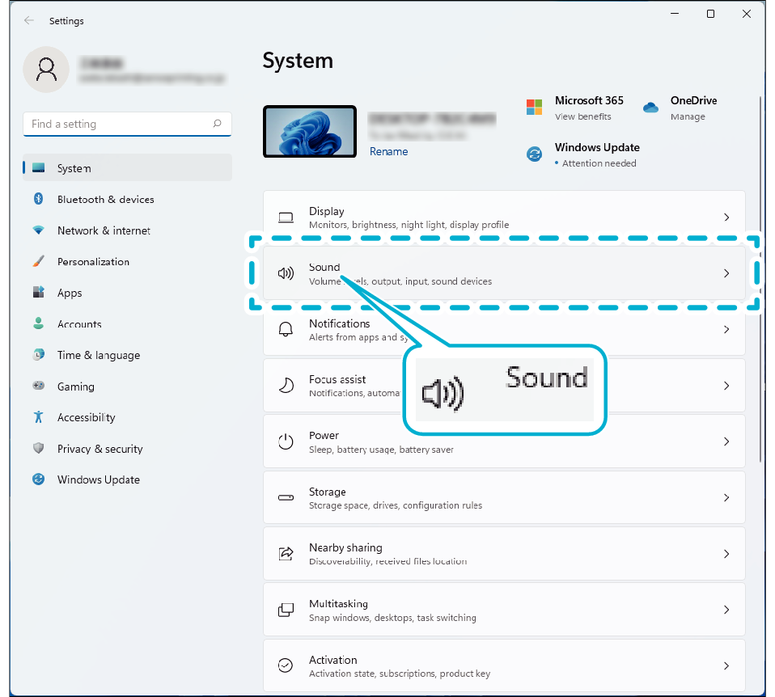Click the Bluetooth & devices sidebar icon
Image resolution: width=775 pixels, height=697 pixels.
point(38,199)
